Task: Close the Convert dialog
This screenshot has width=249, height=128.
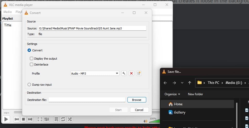Action: (x=146, y=13)
